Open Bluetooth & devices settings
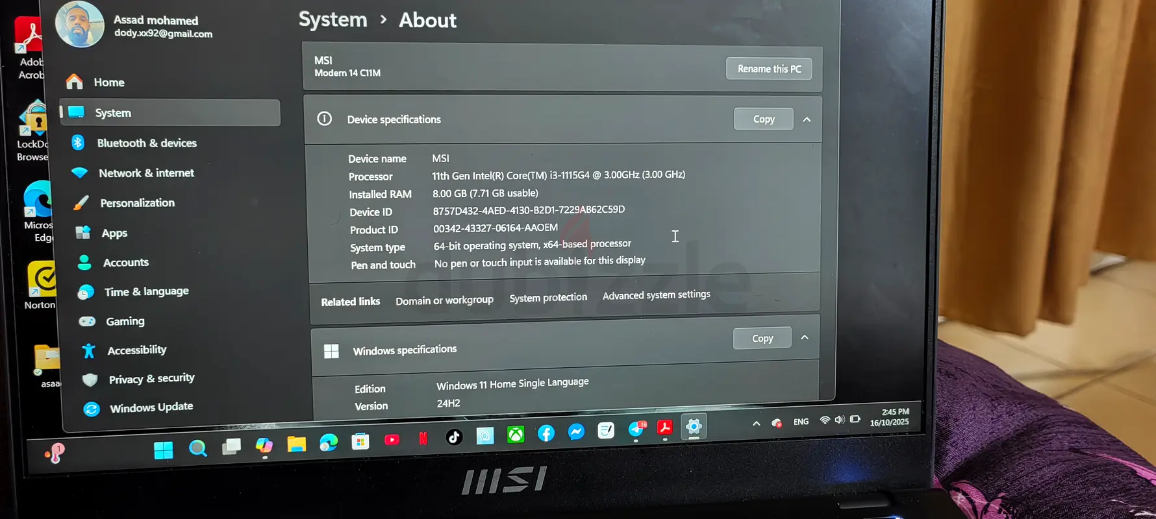The height and width of the screenshot is (519, 1156). 147,143
